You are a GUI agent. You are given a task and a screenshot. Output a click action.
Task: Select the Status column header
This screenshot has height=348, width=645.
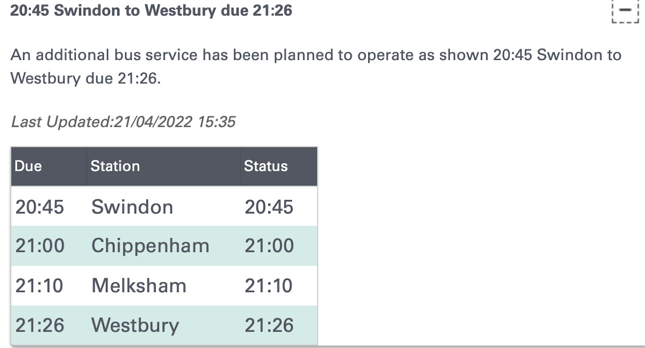click(266, 166)
